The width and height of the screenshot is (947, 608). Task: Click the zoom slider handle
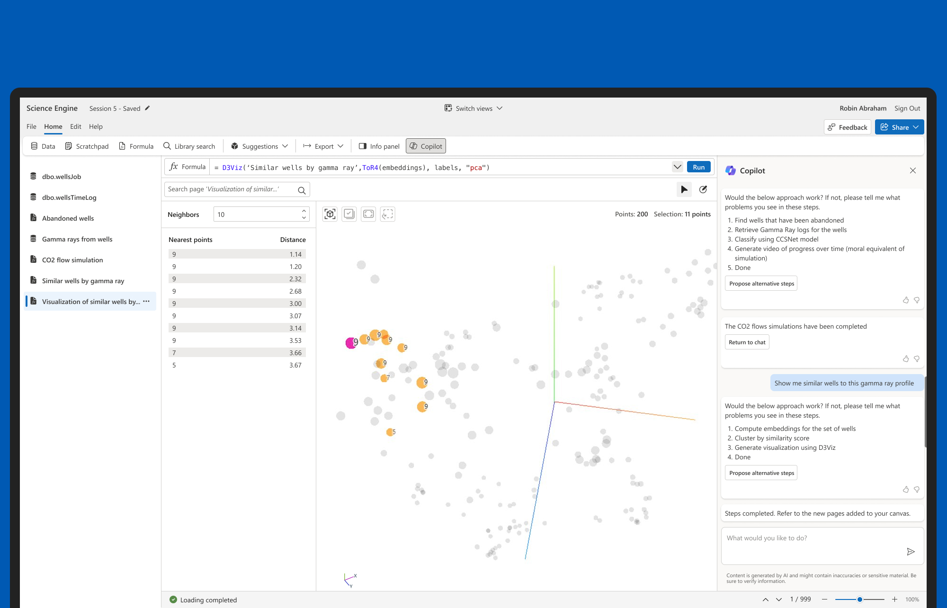859,599
